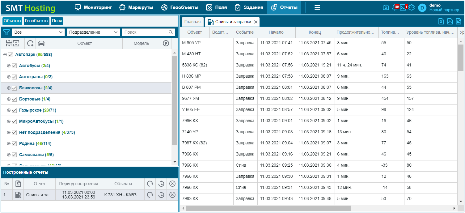The width and height of the screenshot is (465, 213).
Task: Collapse the Автопарк group
Action: [x=5, y=55]
